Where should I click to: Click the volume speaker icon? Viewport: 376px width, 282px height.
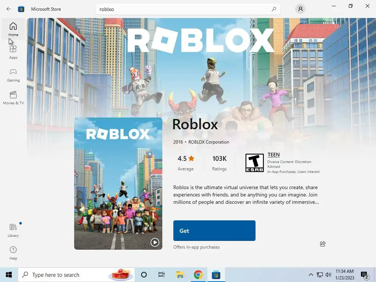(328, 275)
